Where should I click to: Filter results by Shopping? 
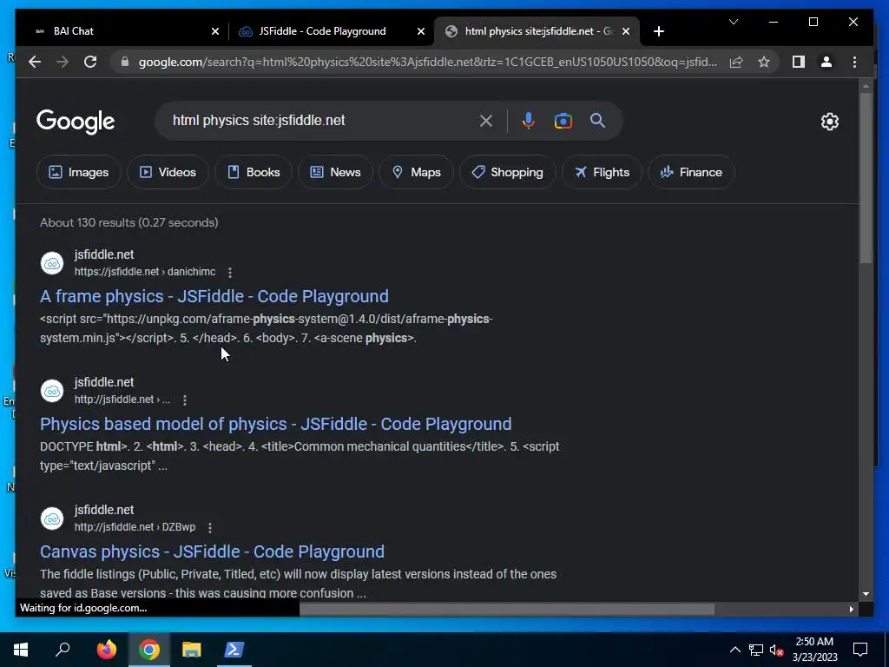[507, 172]
